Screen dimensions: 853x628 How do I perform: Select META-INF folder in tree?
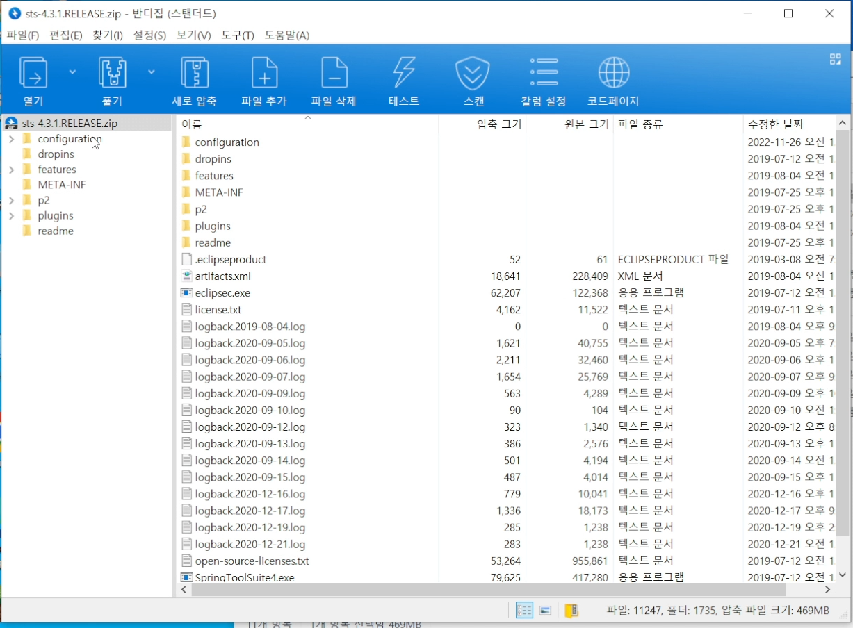[x=62, y=185]
